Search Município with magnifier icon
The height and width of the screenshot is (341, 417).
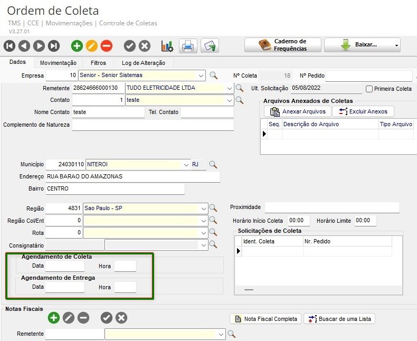click(213, 164)
